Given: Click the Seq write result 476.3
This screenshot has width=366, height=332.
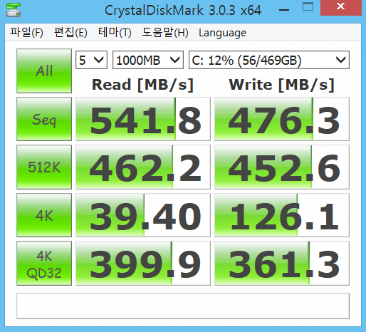Looking at the screenshot, I should click(282, 119).
